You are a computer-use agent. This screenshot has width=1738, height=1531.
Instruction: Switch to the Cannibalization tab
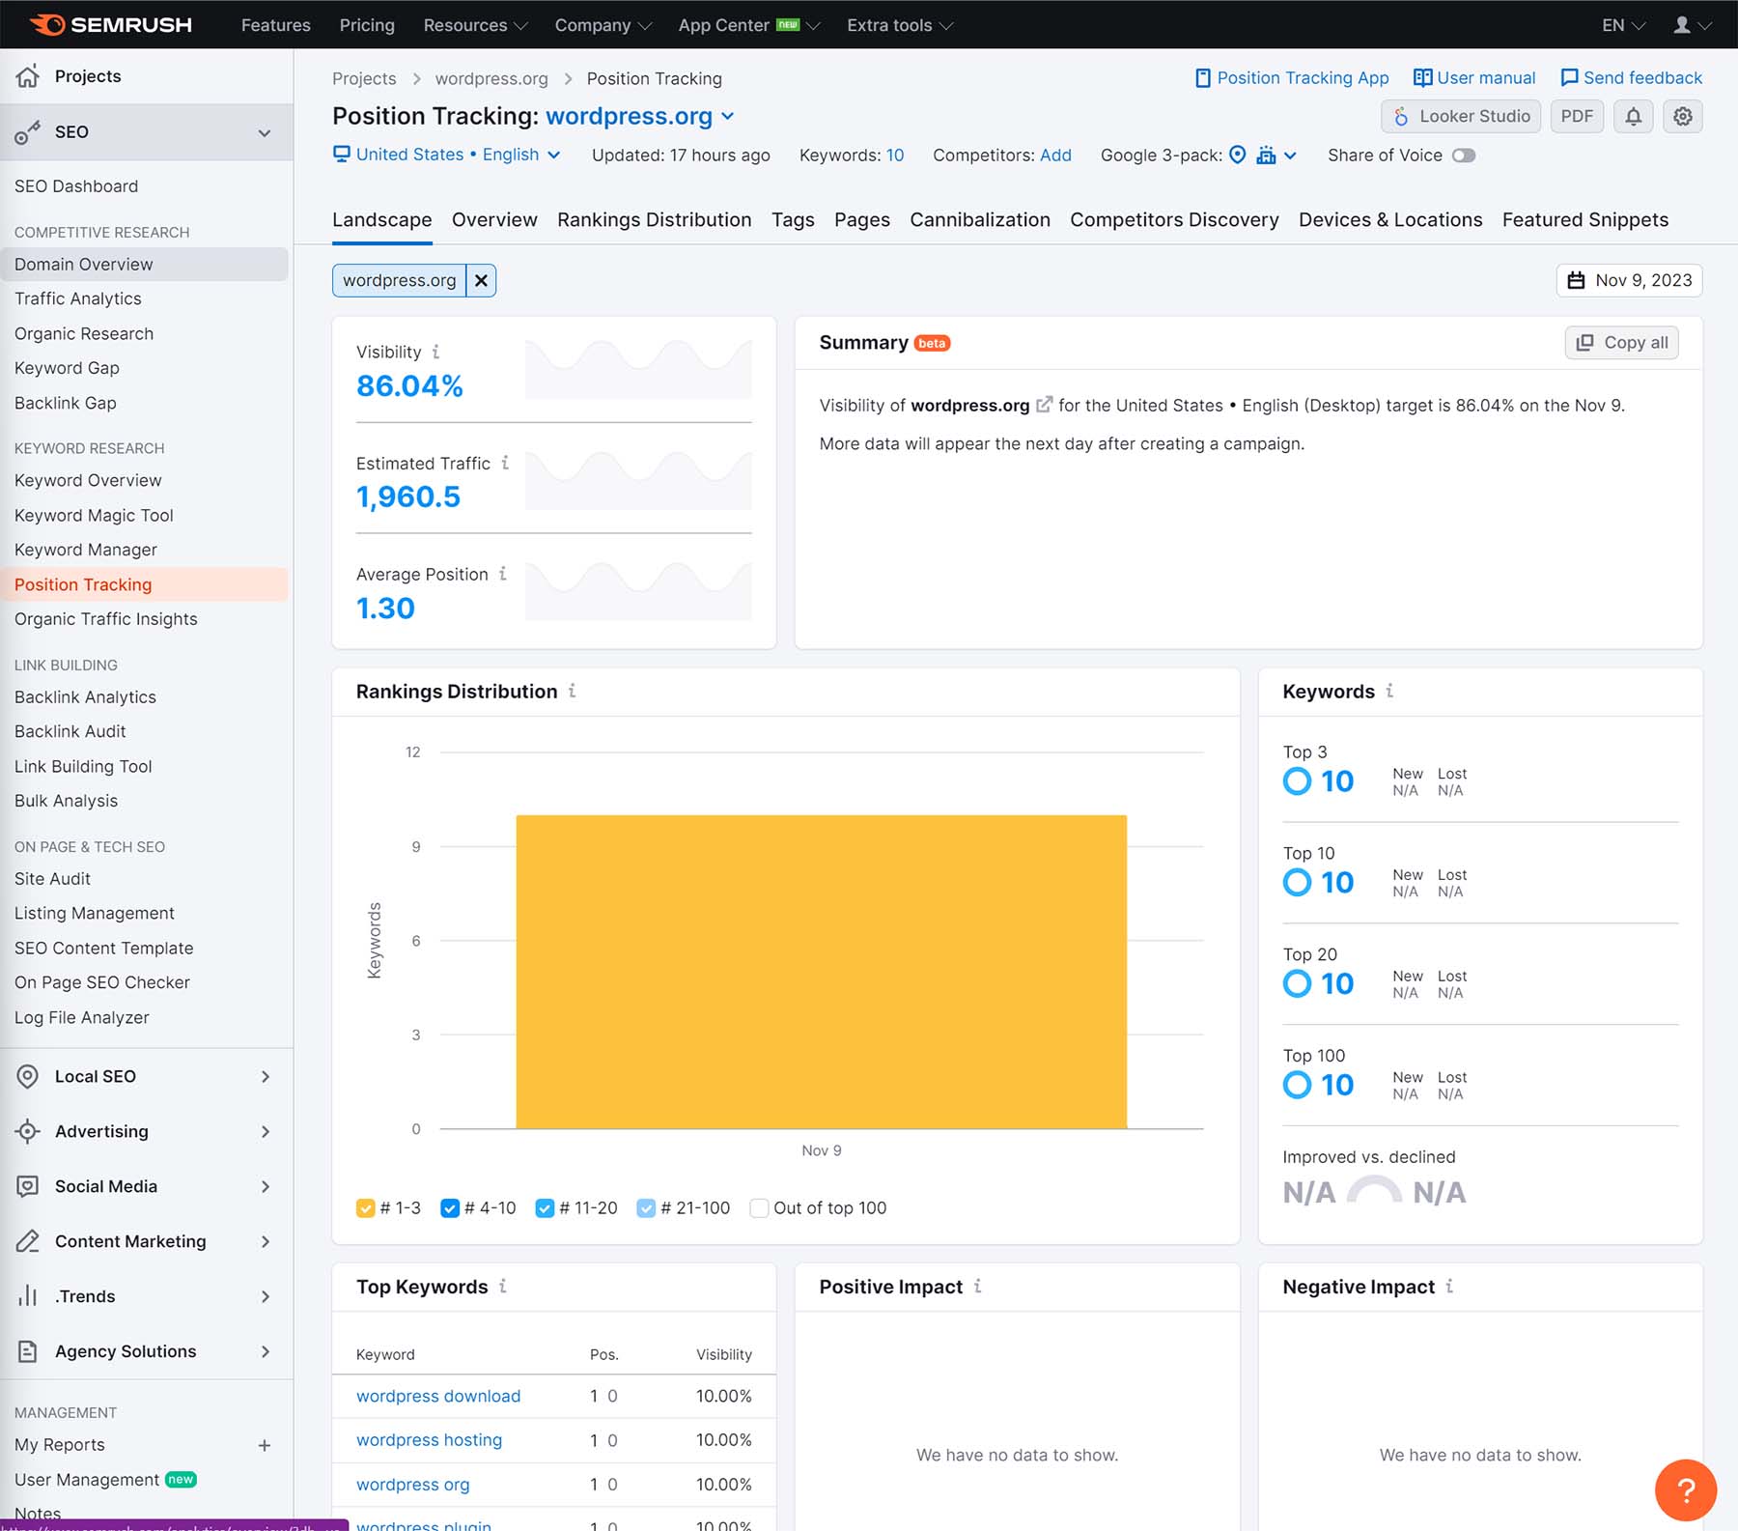(980, 219)
